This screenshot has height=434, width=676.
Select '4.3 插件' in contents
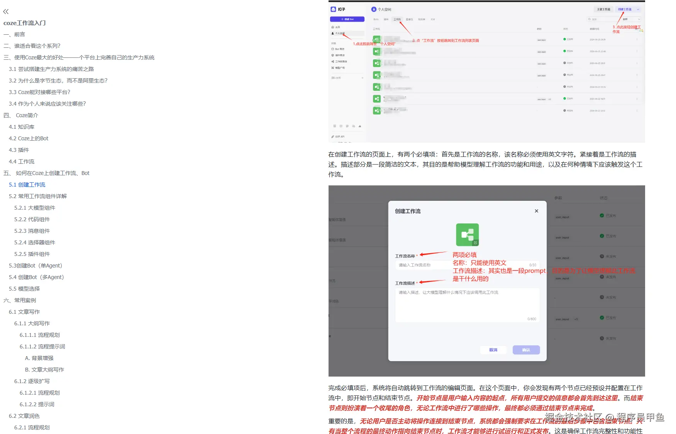click(19, 150)
